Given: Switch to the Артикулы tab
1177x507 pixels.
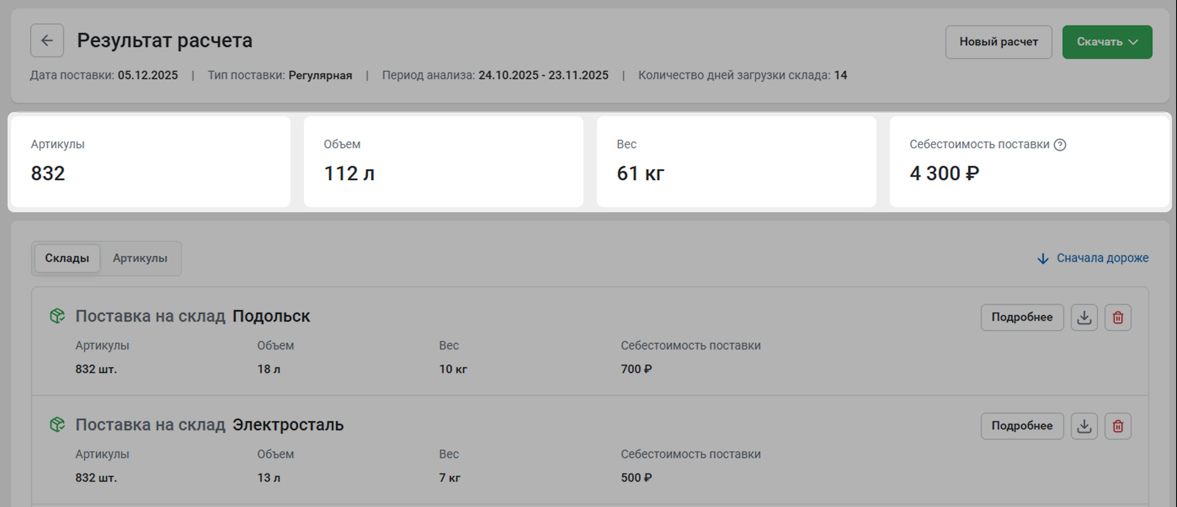Looking at the screenshot, I should click(140, 258).
